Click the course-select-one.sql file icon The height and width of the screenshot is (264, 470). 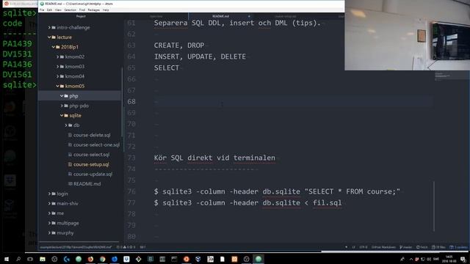70,145
